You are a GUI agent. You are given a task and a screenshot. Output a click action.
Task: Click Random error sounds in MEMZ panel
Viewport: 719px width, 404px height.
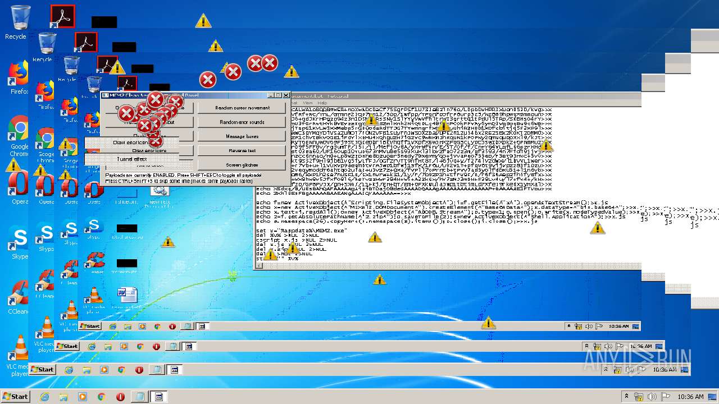242,122
